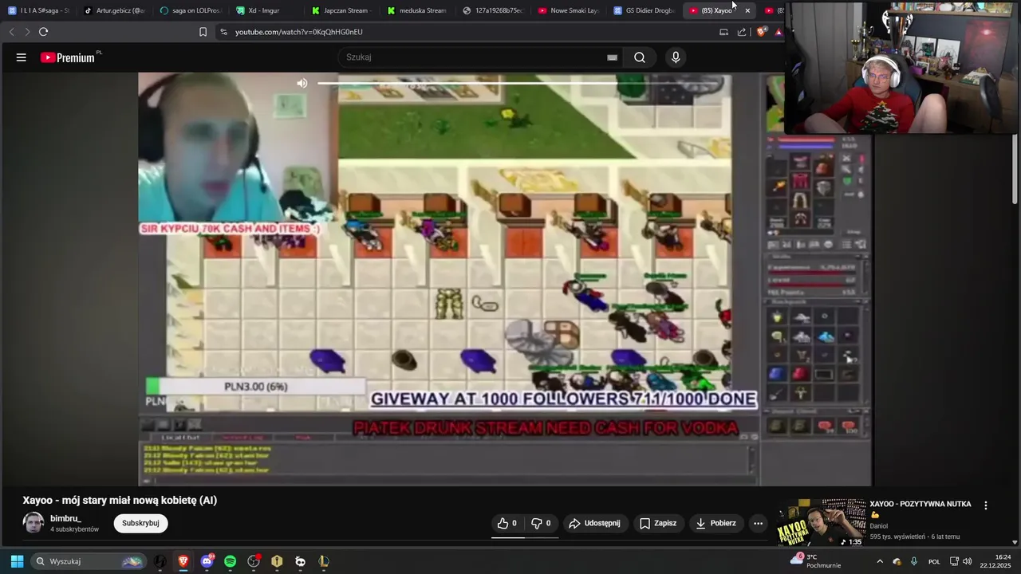Like the video with thumbs up
This screenshot has height=574, width=1021.
point(507,523)
